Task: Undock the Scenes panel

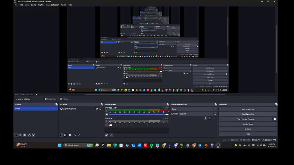Action: (x=57, y=104)
